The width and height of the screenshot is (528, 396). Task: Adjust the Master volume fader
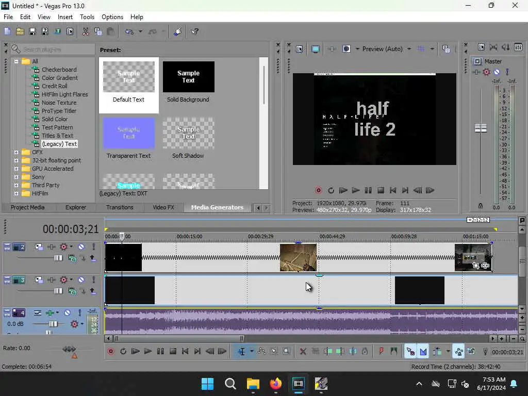click(481, 128)
